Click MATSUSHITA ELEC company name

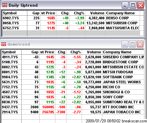[123, 28]
